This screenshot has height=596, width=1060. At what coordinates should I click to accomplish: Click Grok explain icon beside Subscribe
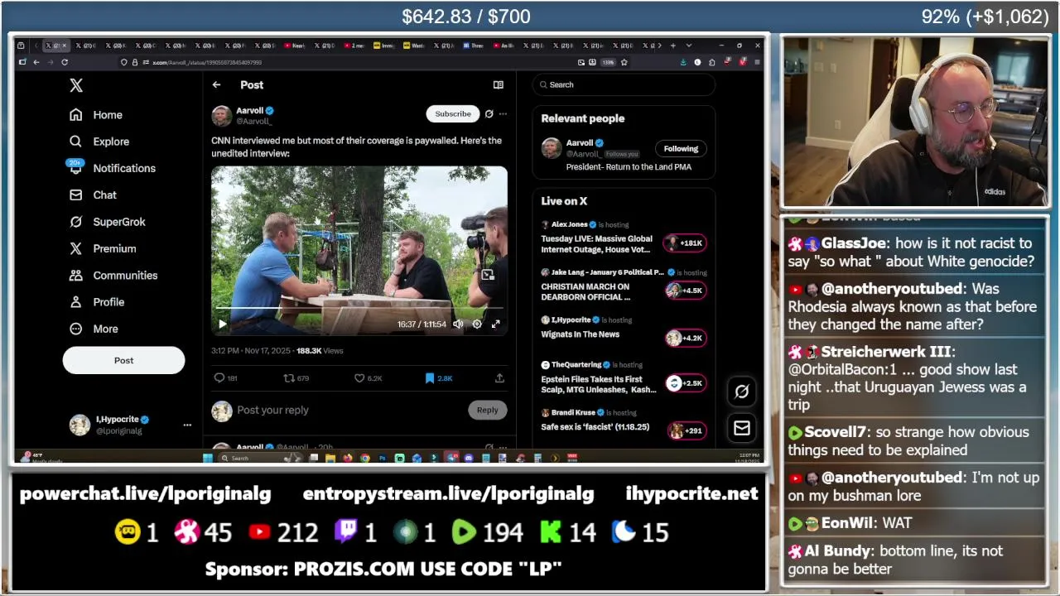489,114
